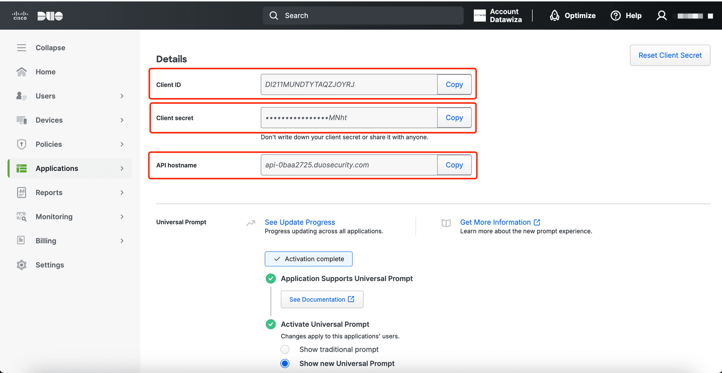This screenshot has height=373, width=722.
Task: Click the Devices monitor icon
Action: 22,120
